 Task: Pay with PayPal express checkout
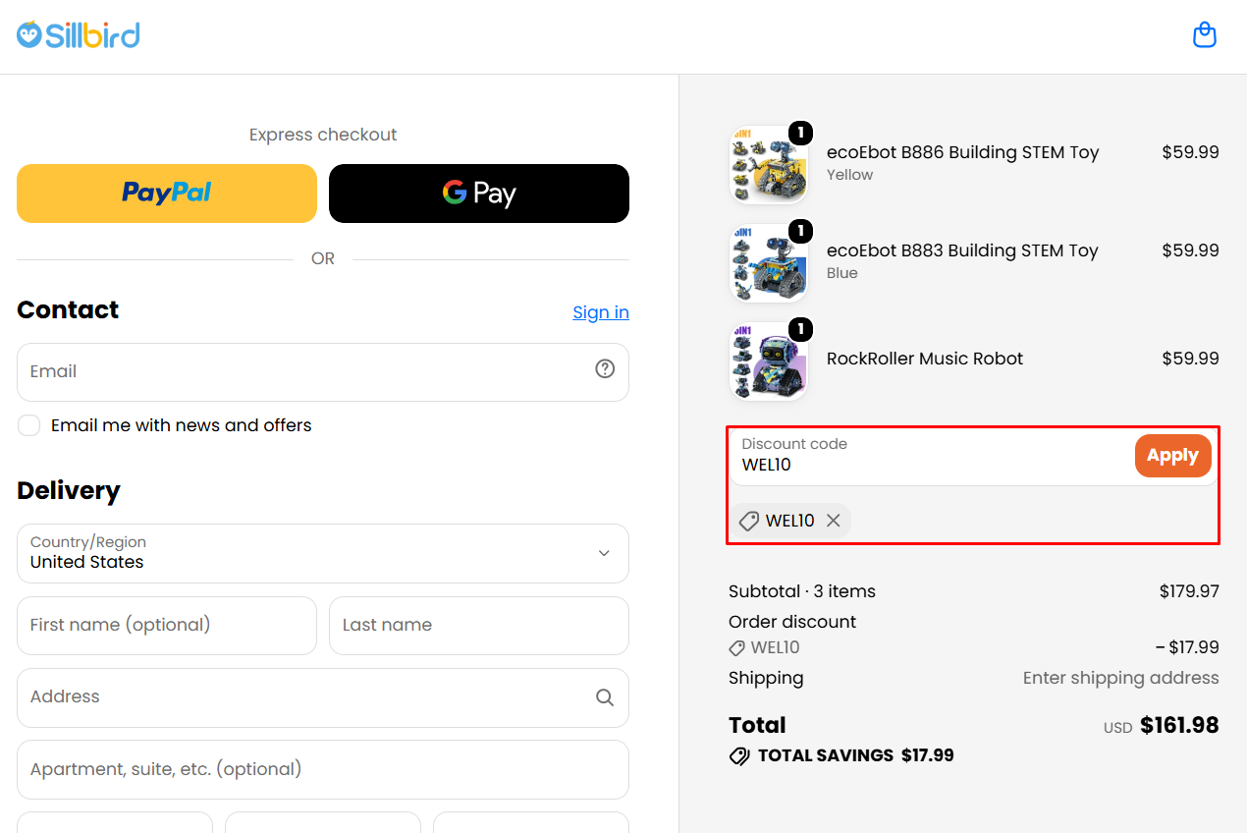(x=167, y=194)
